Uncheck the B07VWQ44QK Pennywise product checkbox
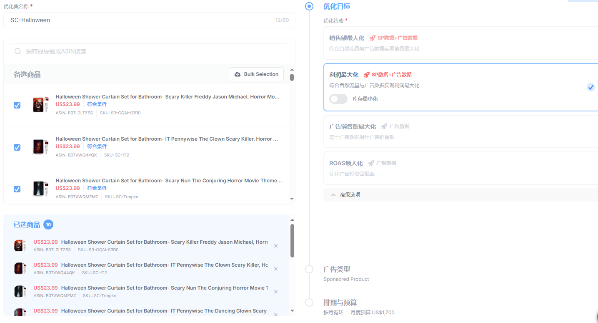Image resolution: width=598 pixels, height=323 pixels. pyautogui.click(x=17, y=147)
